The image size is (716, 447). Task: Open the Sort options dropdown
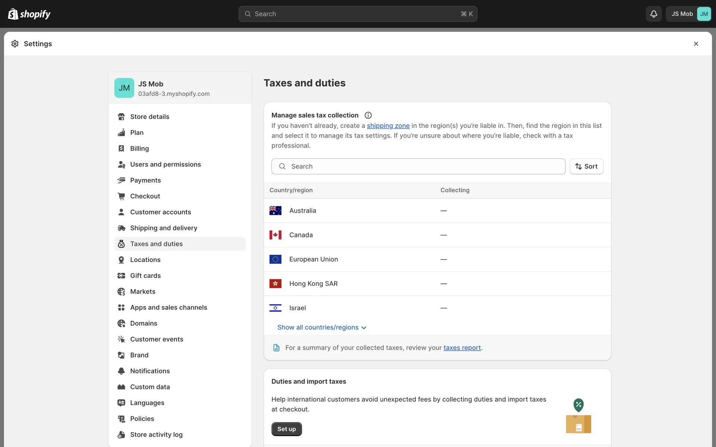coord(586,167)
